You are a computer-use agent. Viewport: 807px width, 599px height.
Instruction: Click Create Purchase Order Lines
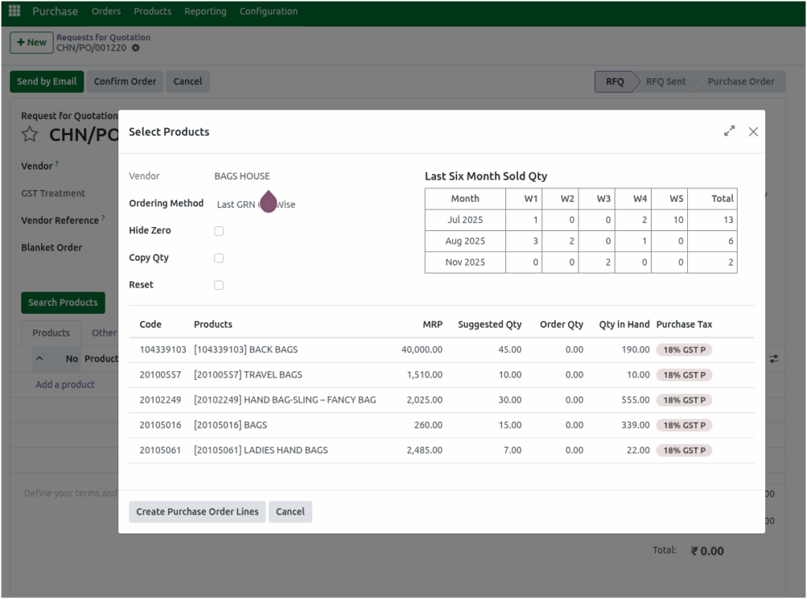pyautogui.click(x=197, y=512)
